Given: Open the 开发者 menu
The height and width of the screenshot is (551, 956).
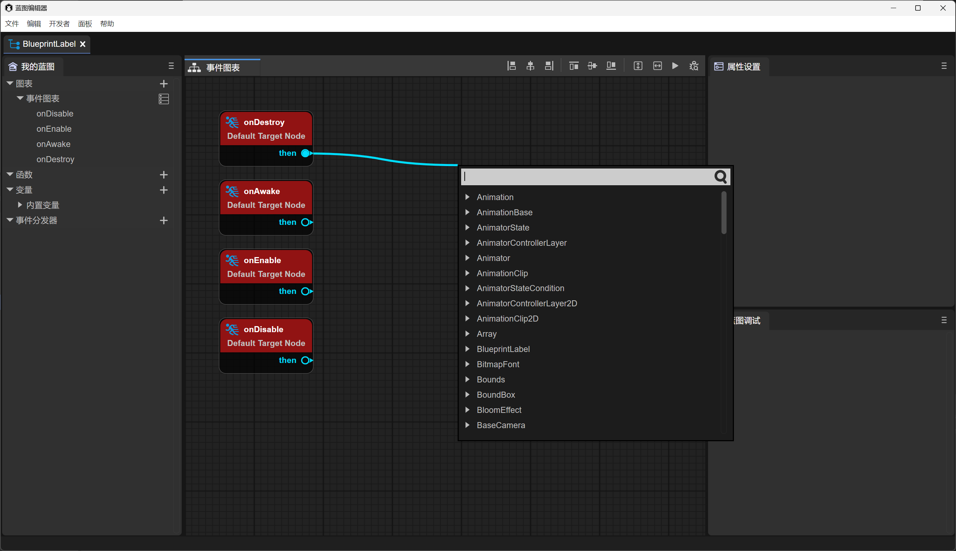Looking at the screenshot, I should coord(59,24).
